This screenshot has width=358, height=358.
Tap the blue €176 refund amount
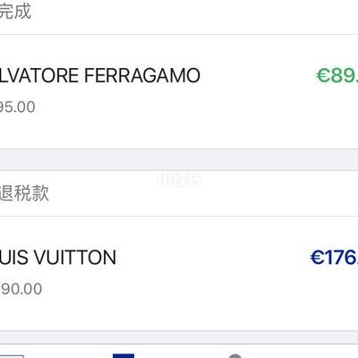(x=334, y=257)
